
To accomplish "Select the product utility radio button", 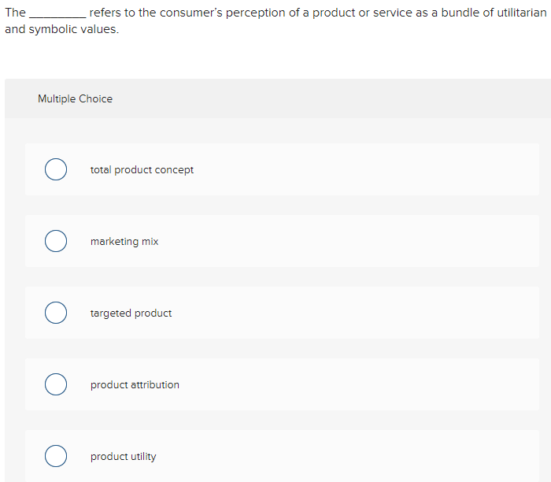I will tap(55, 457).
